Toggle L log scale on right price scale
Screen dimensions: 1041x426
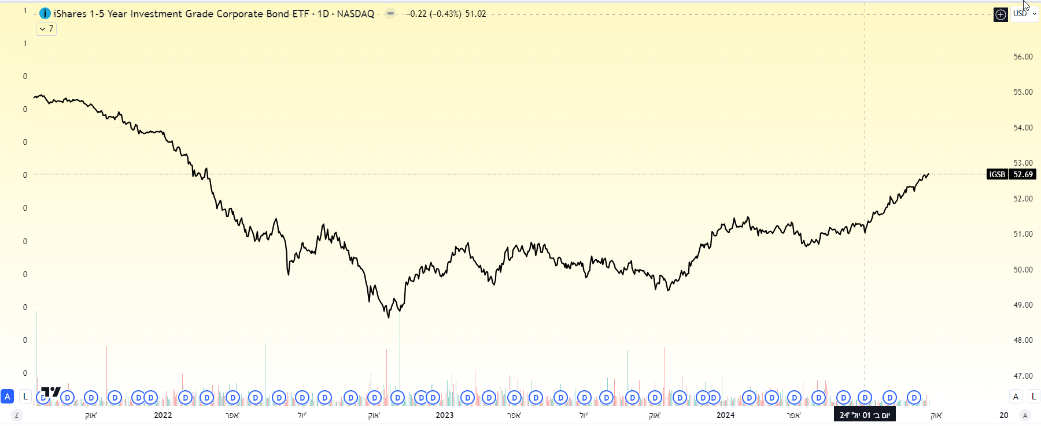(x=1033, y=397)
